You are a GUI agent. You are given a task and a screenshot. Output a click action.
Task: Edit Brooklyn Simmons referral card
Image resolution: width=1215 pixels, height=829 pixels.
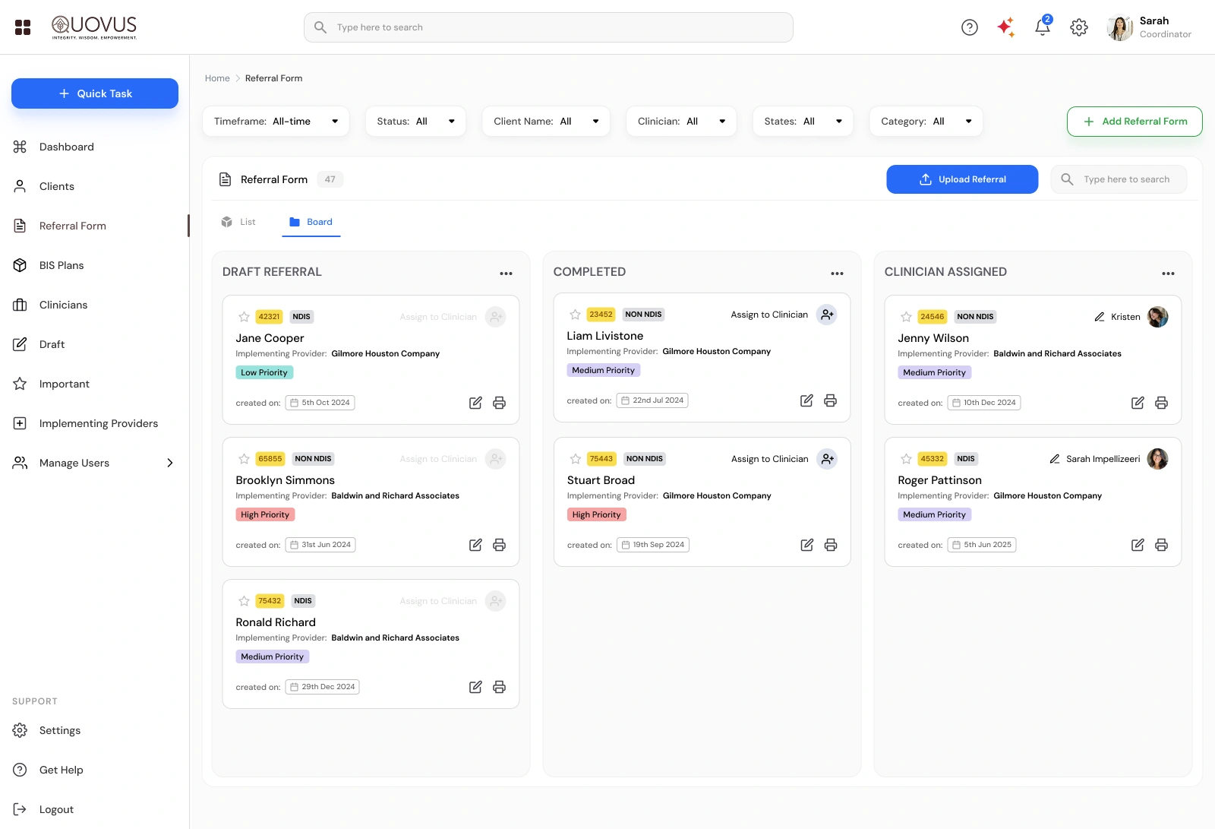tap(475, 545)
